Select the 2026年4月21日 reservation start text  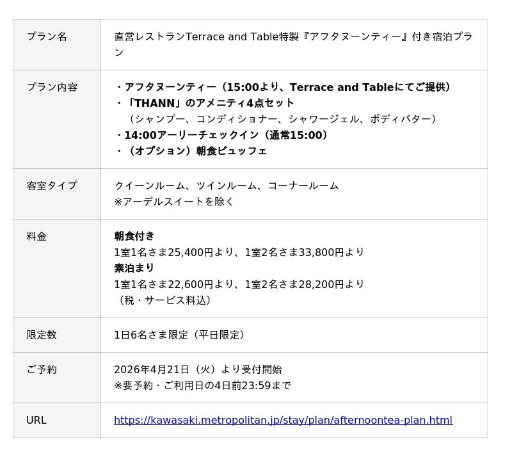[x=197, y=370]
